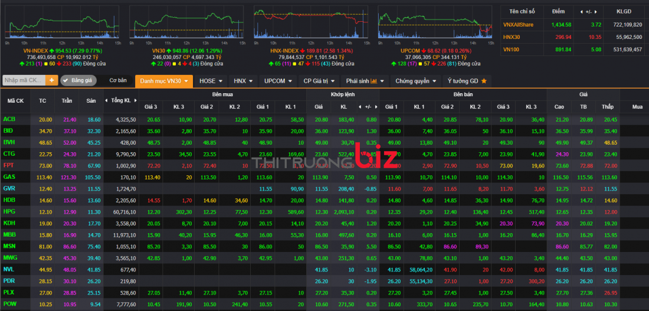649x311 pixels.
Task: Select the NVL stock ticker
Action: (9, 269)
